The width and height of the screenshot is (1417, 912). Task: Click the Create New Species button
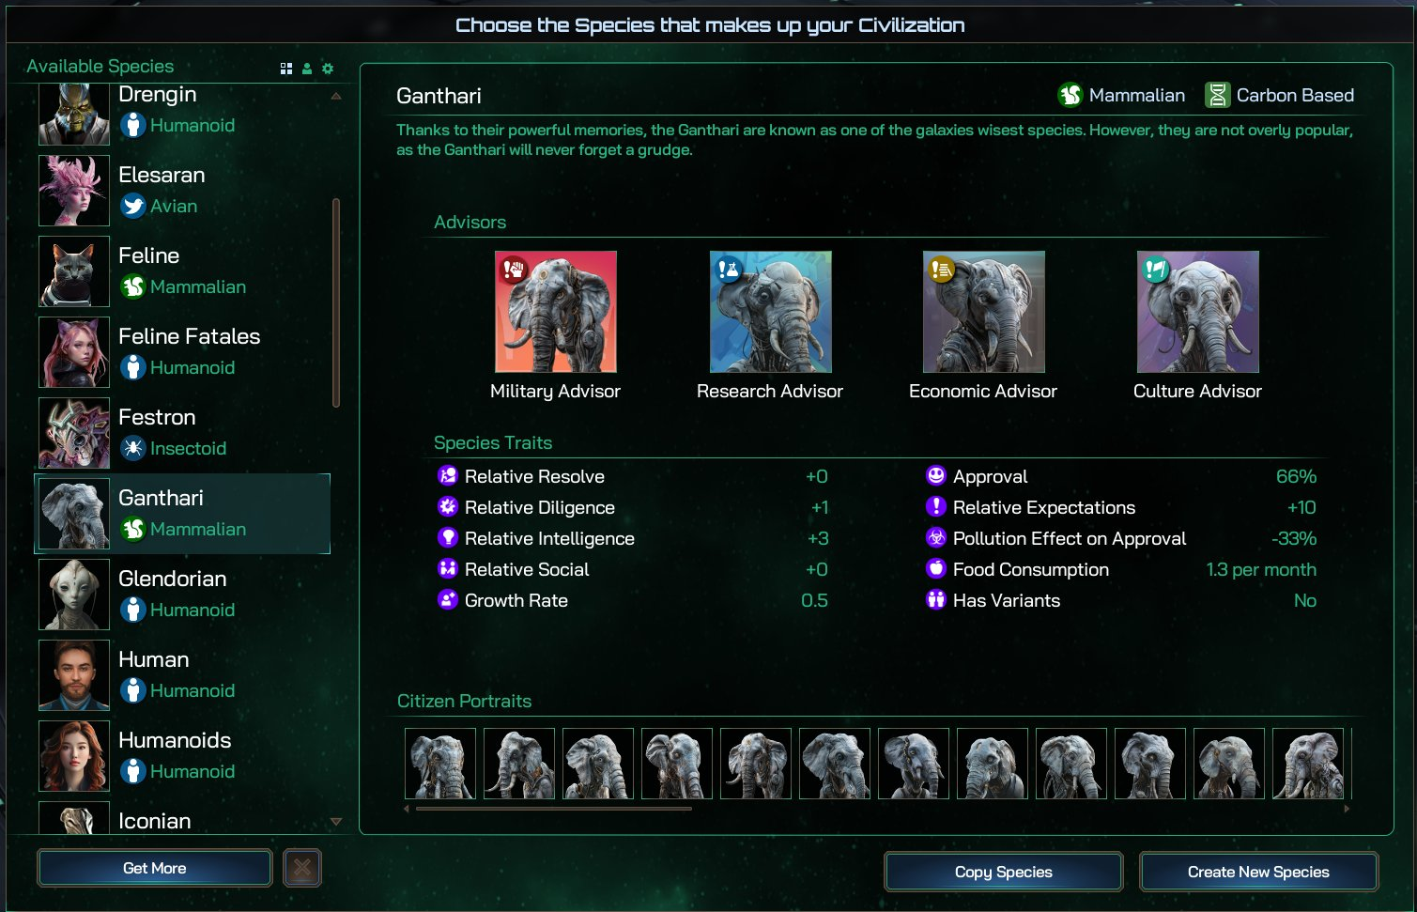tap(1258, 872)
